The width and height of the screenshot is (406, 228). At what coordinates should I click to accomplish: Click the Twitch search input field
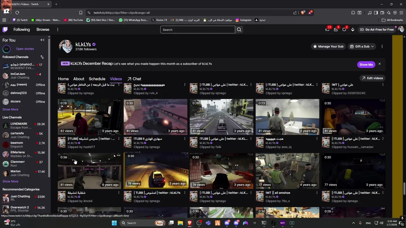[198, 29]
